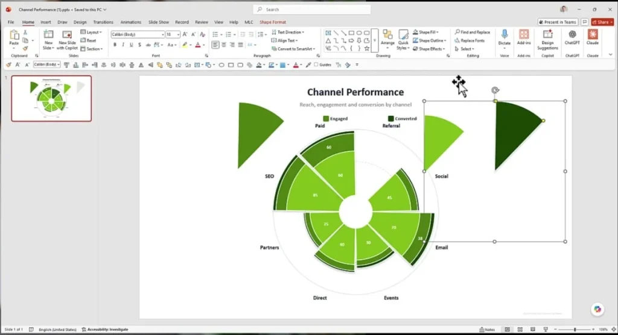Fit slide to current window icon
This screenshot has width=618, height=335.
614,330
